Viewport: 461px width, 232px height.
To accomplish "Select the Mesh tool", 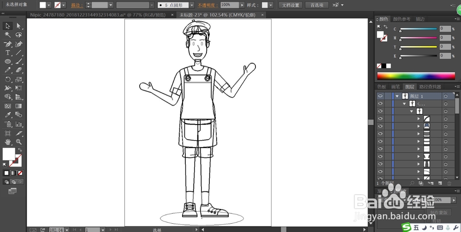I will coord(8,106).
